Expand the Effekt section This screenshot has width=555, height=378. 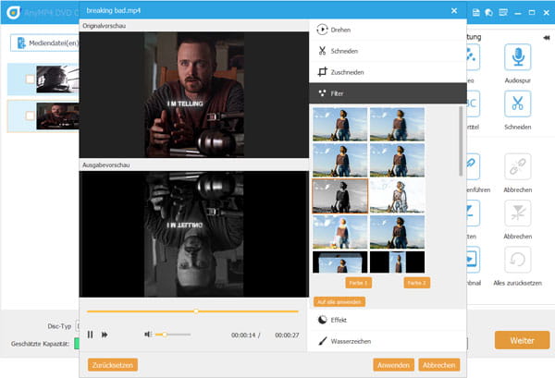388,320
